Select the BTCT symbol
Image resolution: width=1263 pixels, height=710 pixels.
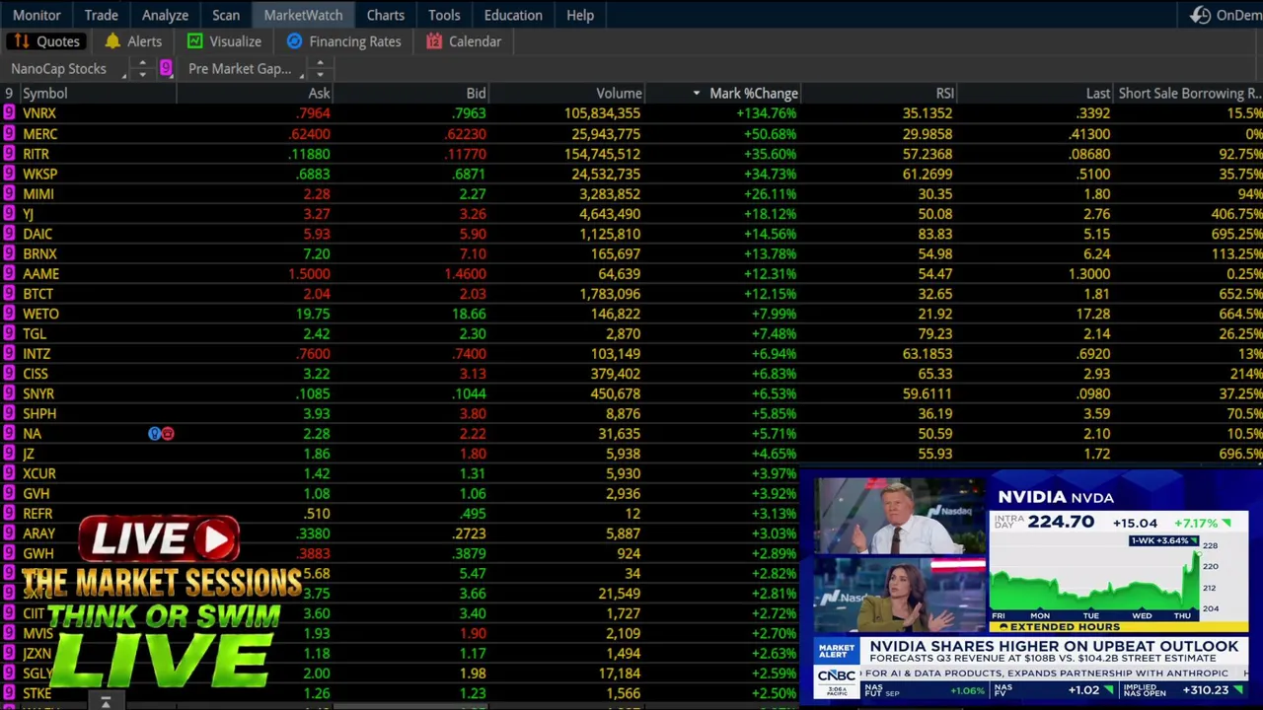click(x=38, y=294)
